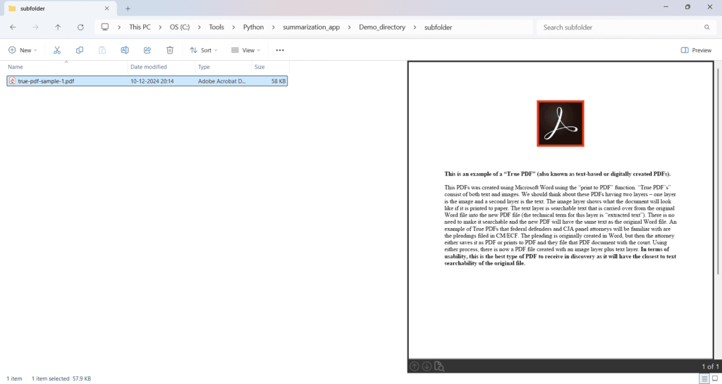The width and height of the screenshot is (722, 384).
Task: Click the PC monitor icon in address bar
Action: point(105,28)
